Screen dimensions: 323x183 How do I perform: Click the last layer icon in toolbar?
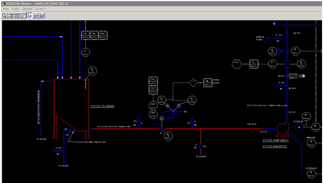pos(42,15)
